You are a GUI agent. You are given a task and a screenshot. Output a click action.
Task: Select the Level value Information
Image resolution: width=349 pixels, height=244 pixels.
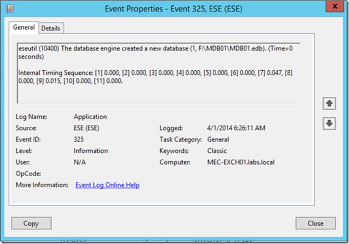click(91, 151)
